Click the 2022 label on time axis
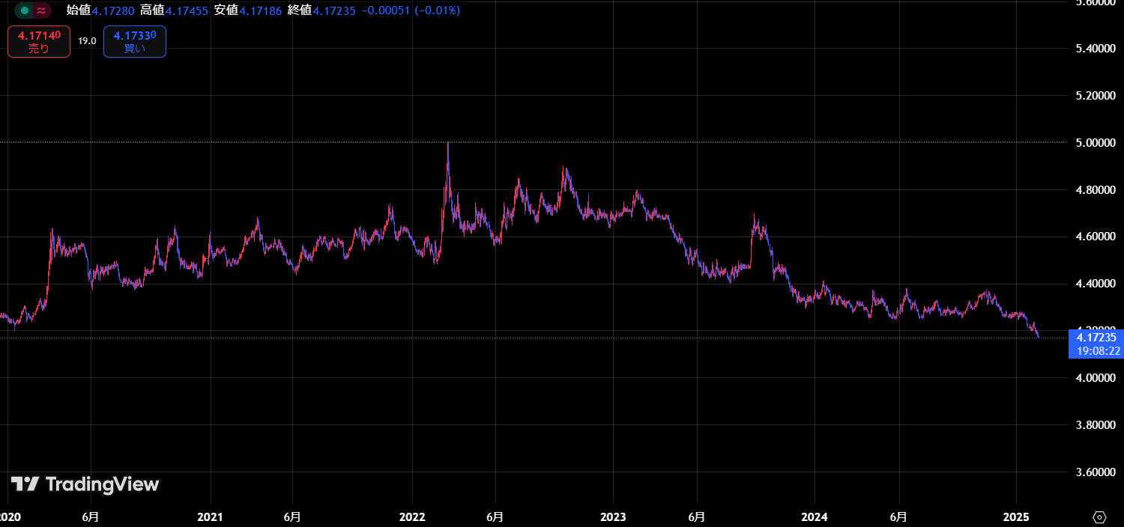 412,517
